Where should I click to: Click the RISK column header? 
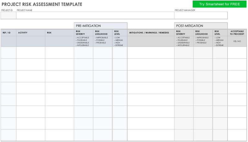(60, 33)
